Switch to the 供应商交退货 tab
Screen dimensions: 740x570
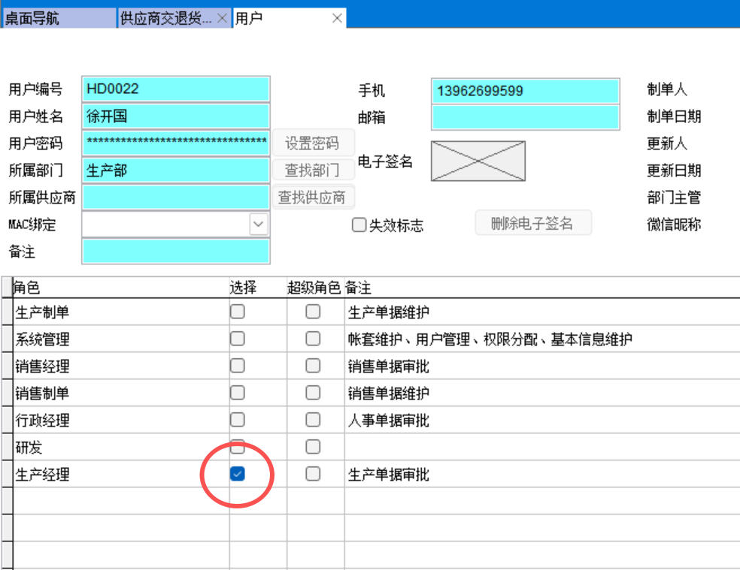click(x=166, y=19)
